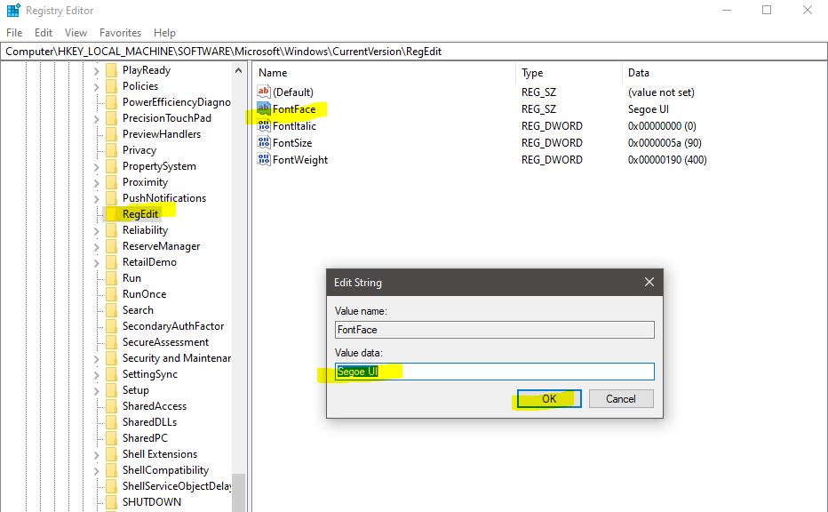Expand the Policies registry key
This screenshot has height=512, width=828.
click(96, 85)
